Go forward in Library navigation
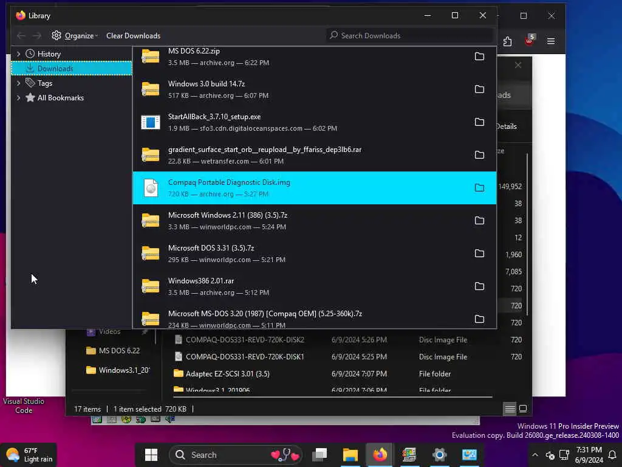 click(x=37, y=36)
